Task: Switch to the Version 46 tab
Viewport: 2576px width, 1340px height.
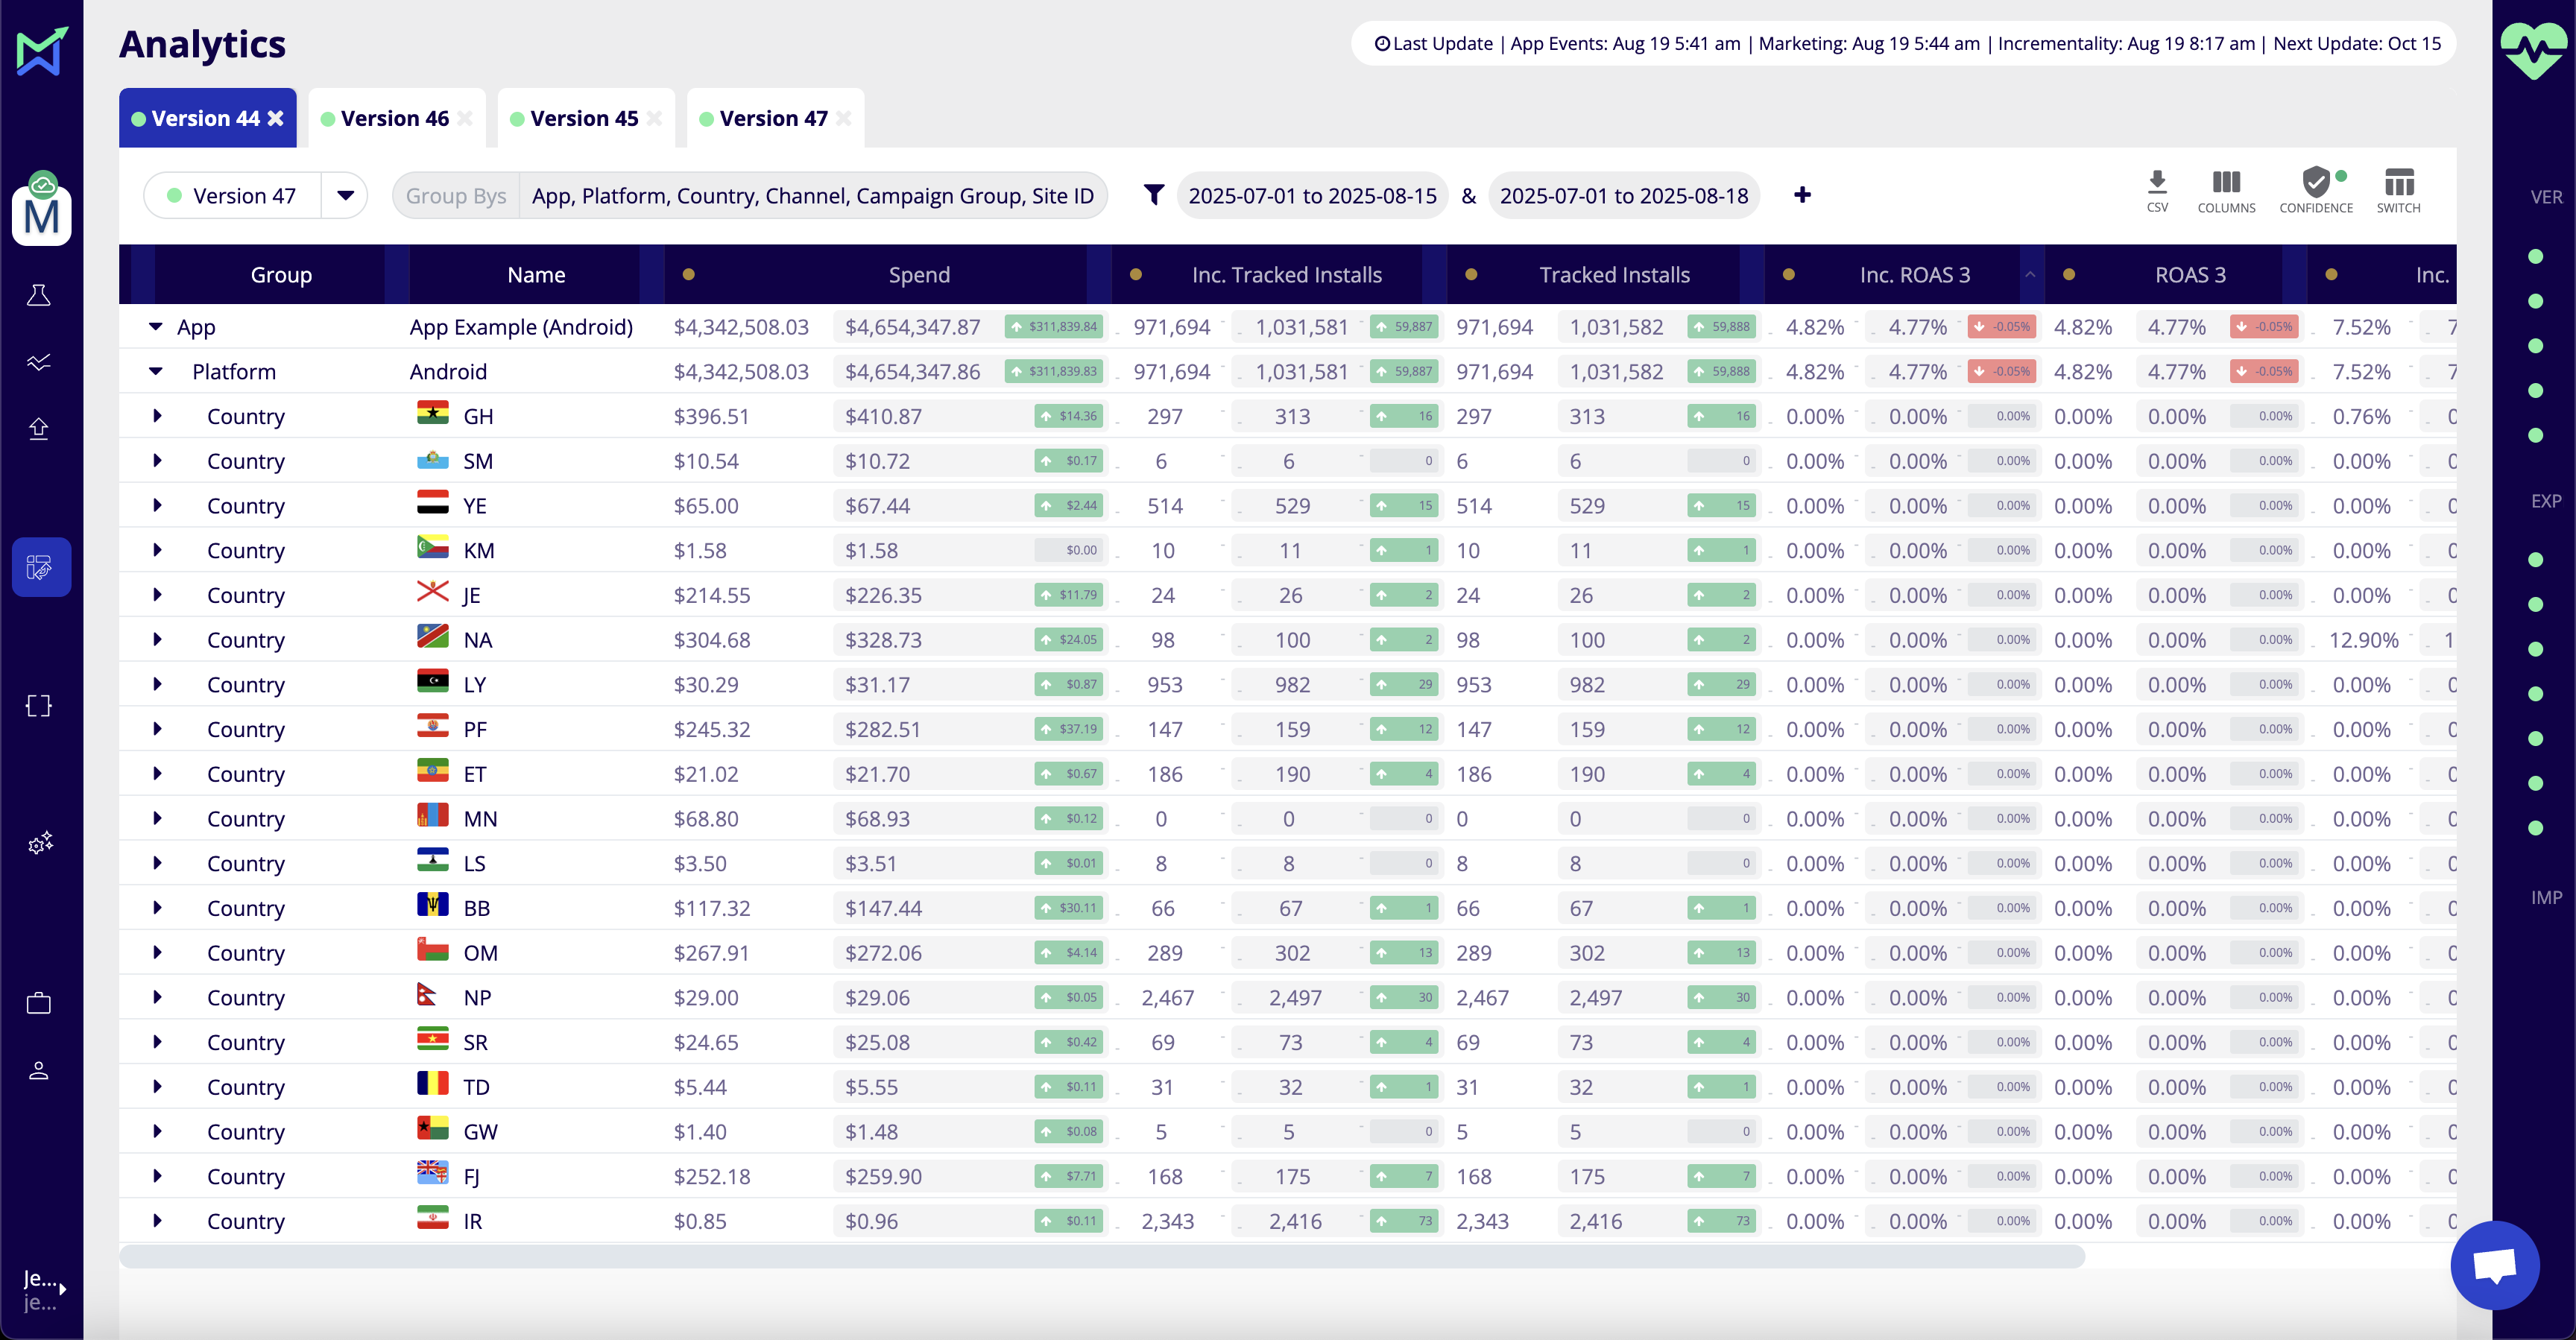Action: [394, 119]
